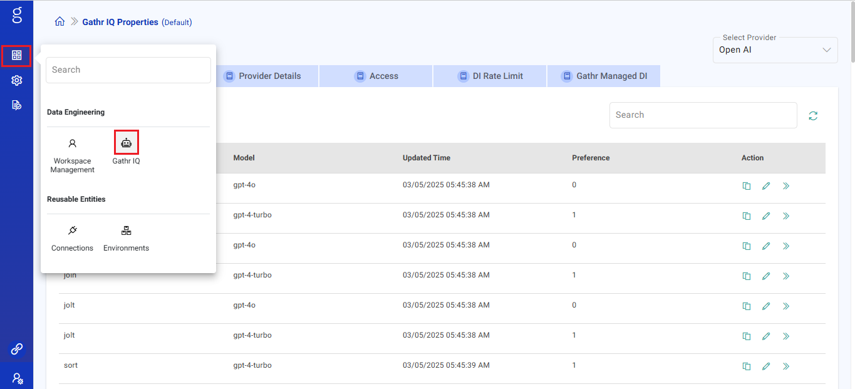The width and height of the screenshot is (855, 389).
Task: Switch to the Provider Details tab
Action: (x=262, y=76)
